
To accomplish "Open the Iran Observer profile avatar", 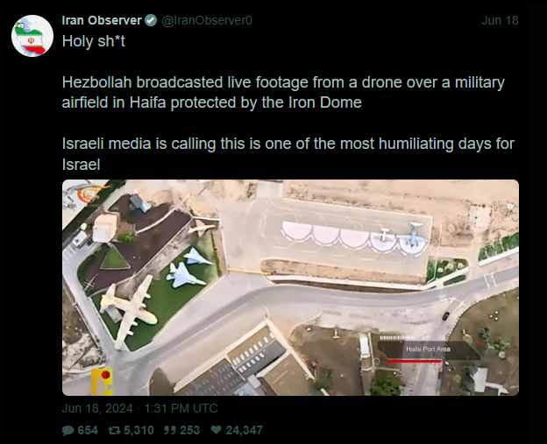I will coord(32,36).
